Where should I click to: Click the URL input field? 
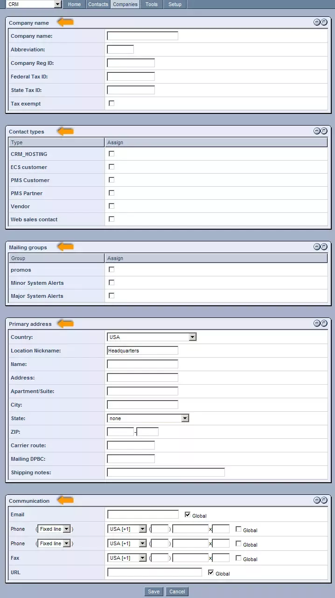pyautogui.click(x=155, y=572)
